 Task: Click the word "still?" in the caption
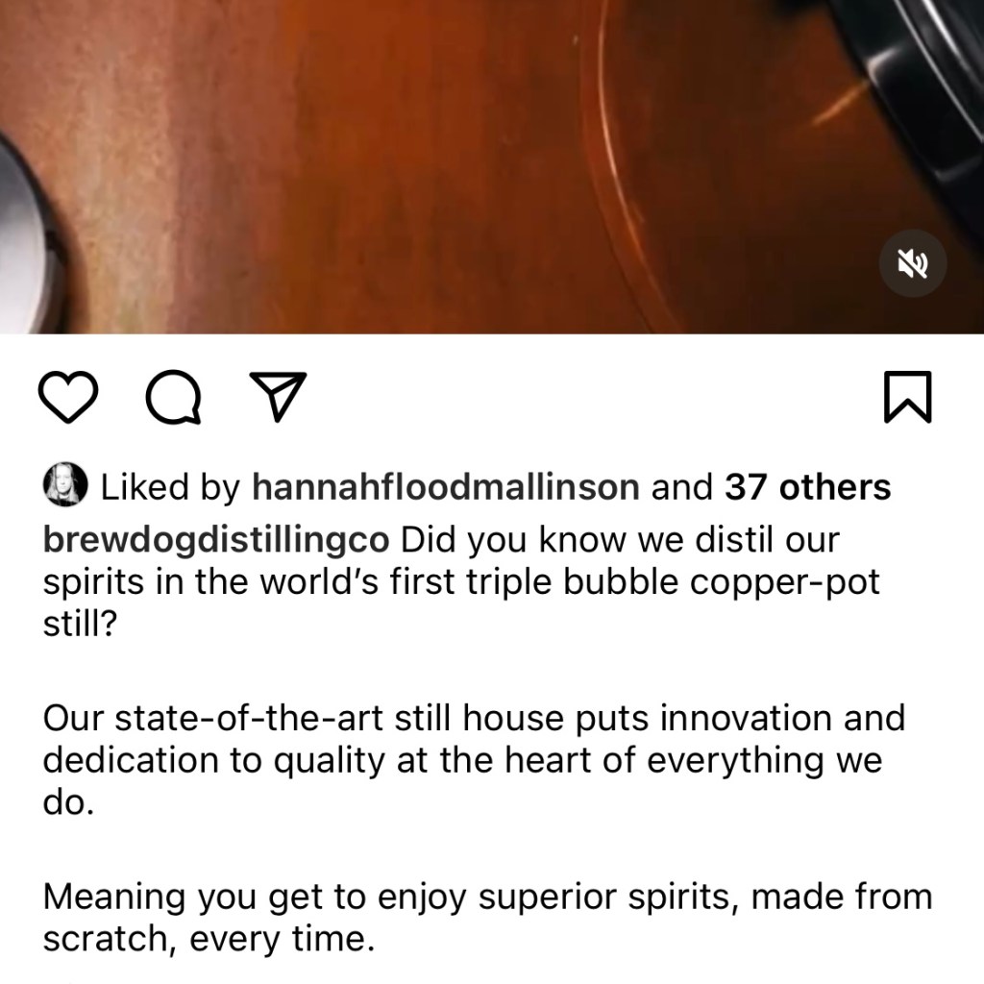point(81,623)
